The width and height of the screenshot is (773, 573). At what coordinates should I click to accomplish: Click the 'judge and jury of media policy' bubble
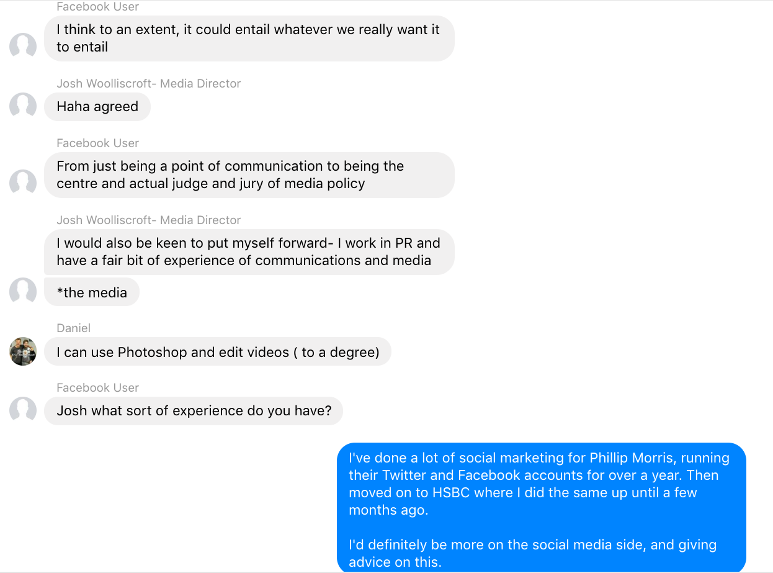pyautogui.click(x=249, y=175)
